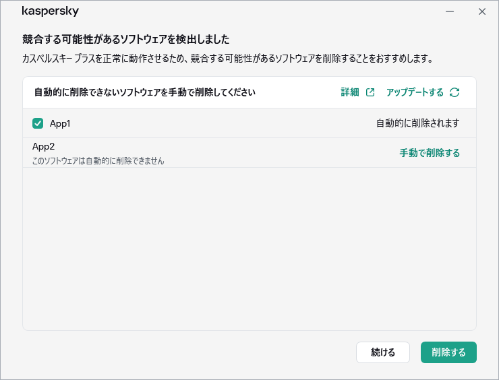Click the アップデートする link text
499x380 pixels.
click(x=415, y=92)
